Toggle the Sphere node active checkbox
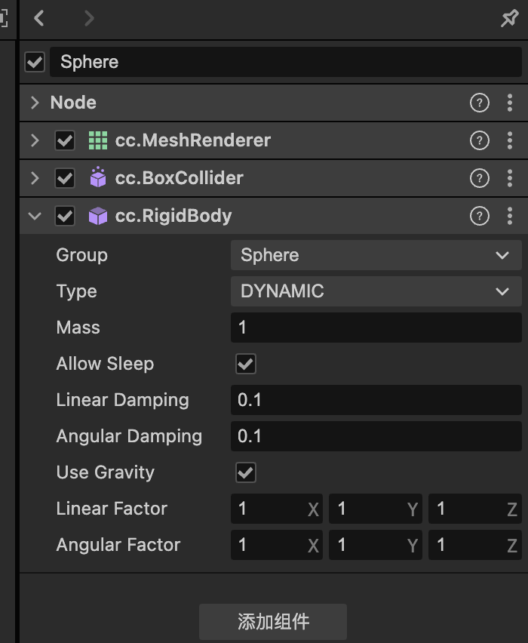 35,62
